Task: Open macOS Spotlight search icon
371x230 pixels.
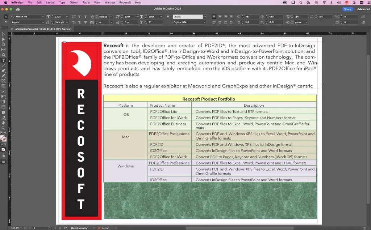Action: coord(301,3)
